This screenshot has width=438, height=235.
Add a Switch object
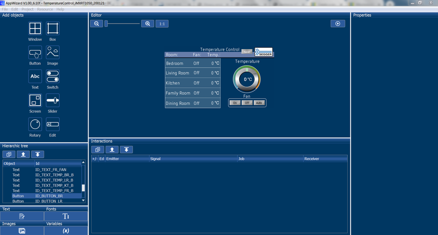(53, 76)
